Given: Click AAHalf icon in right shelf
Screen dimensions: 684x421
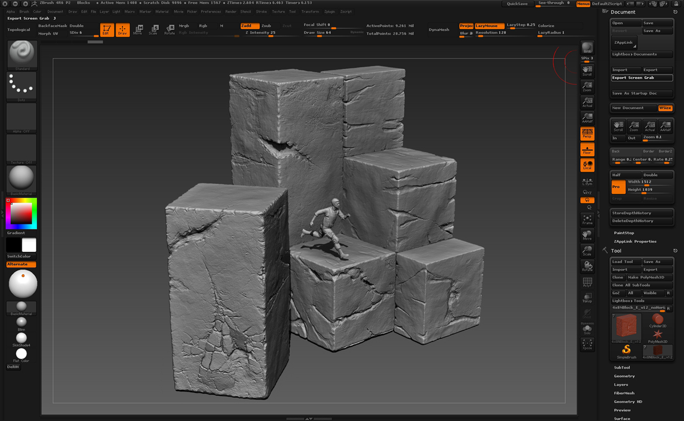Looking at the screenshot, I should (x=587, y=118).
